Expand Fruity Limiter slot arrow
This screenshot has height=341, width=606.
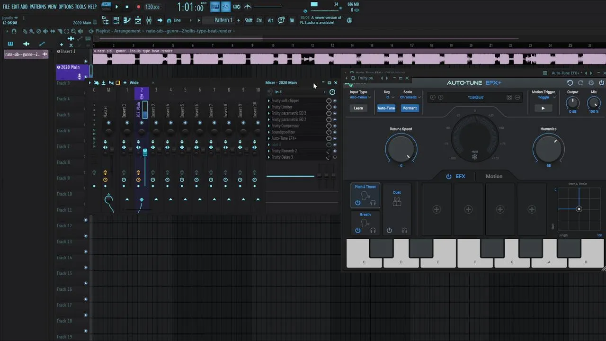(269, 107)
